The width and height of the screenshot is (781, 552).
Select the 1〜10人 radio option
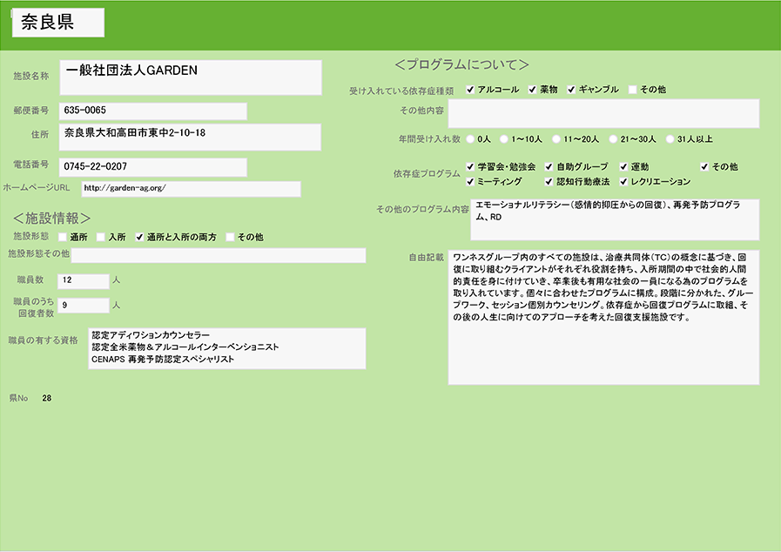coord(505,138)
